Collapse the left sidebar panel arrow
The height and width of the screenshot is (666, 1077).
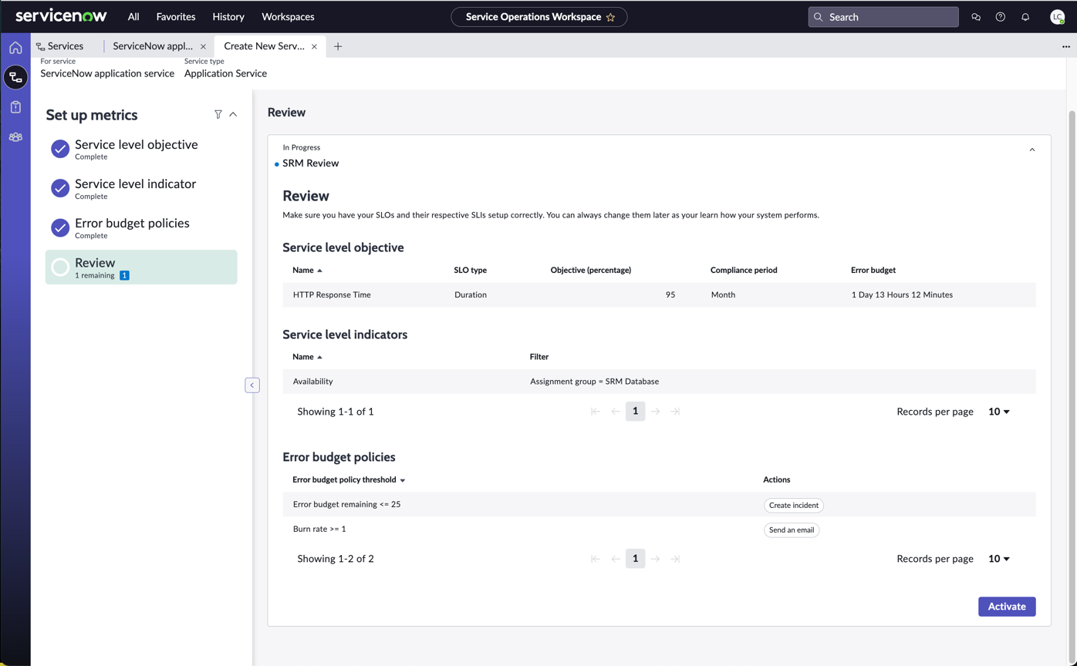(x=252, y=385)
